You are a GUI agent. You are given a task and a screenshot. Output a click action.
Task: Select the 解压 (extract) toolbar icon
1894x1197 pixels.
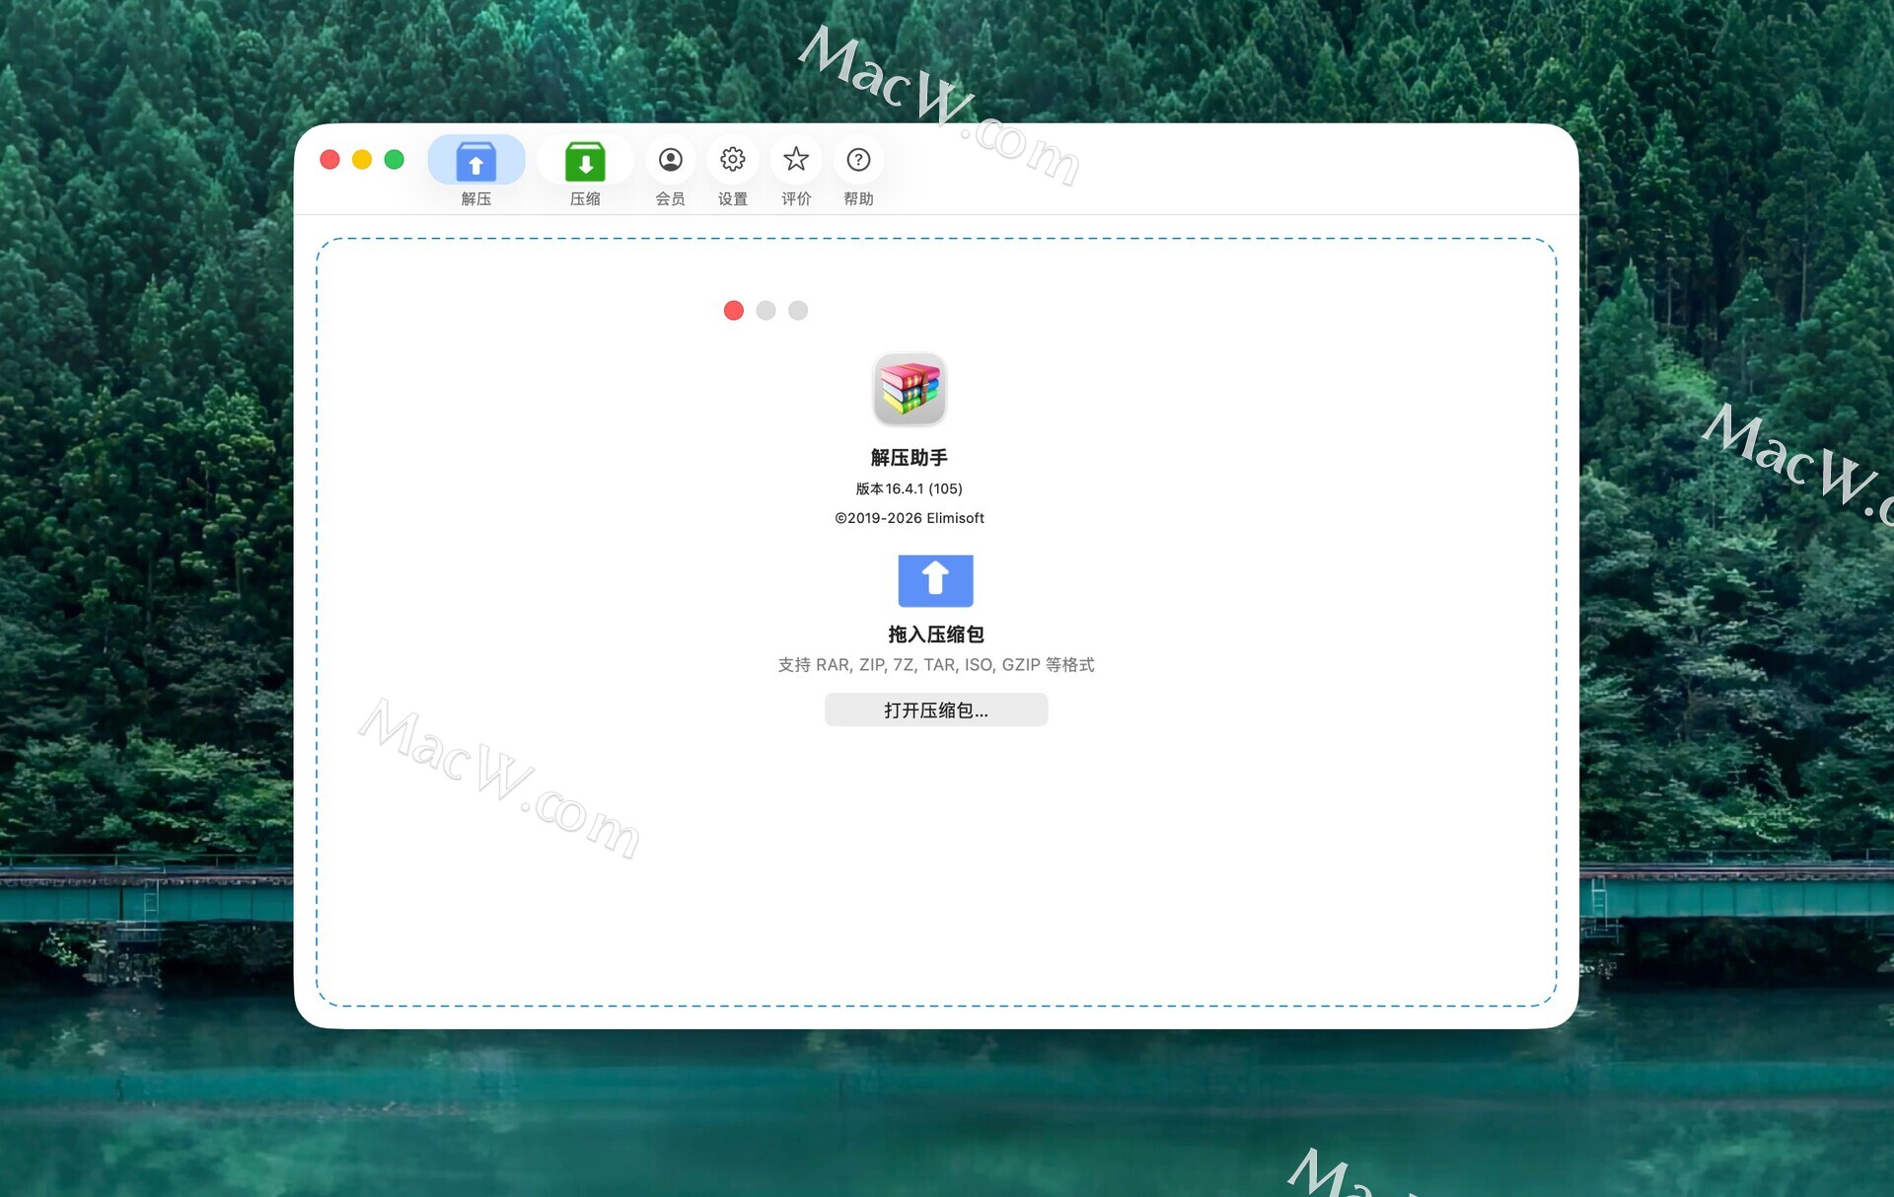coord(476,161)
